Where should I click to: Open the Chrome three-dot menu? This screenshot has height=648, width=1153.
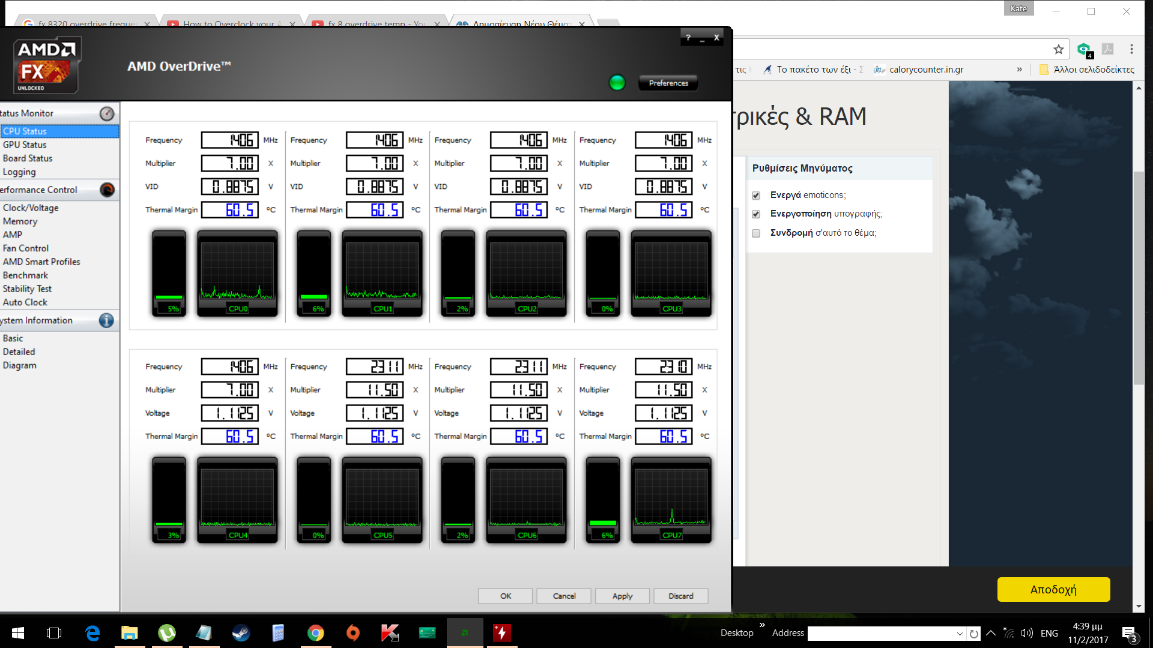1131,49
